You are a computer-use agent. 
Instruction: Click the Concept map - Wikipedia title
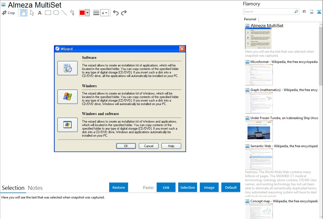[x=284, y=201]
